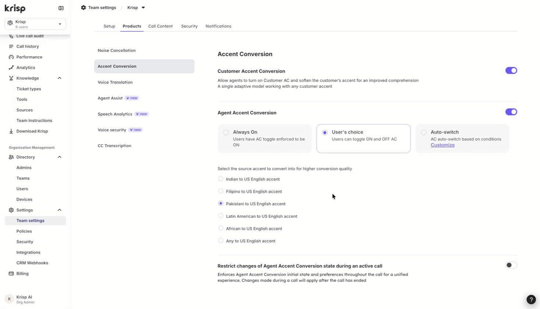This screenshot has width=540, height=309.
Task: Open Voice Translation product settings
Action: [x=144, y=82]
